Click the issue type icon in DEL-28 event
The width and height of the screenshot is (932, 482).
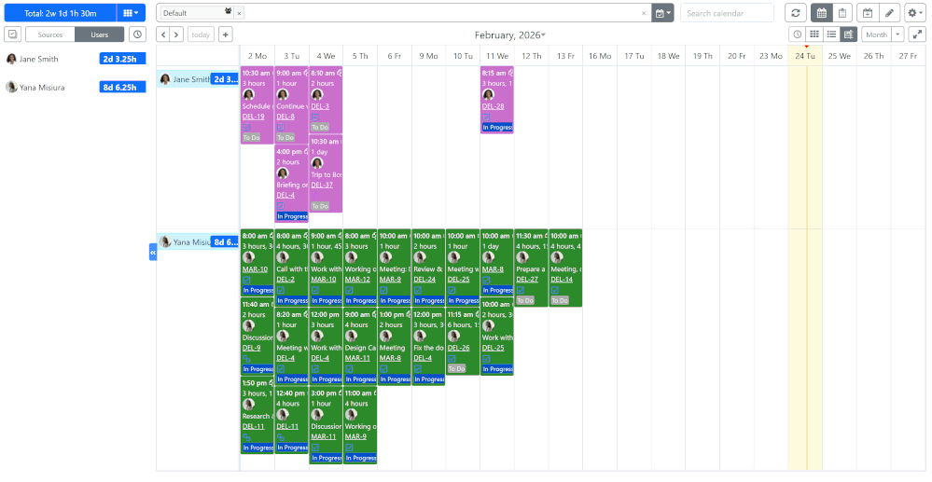click(486, 117)
